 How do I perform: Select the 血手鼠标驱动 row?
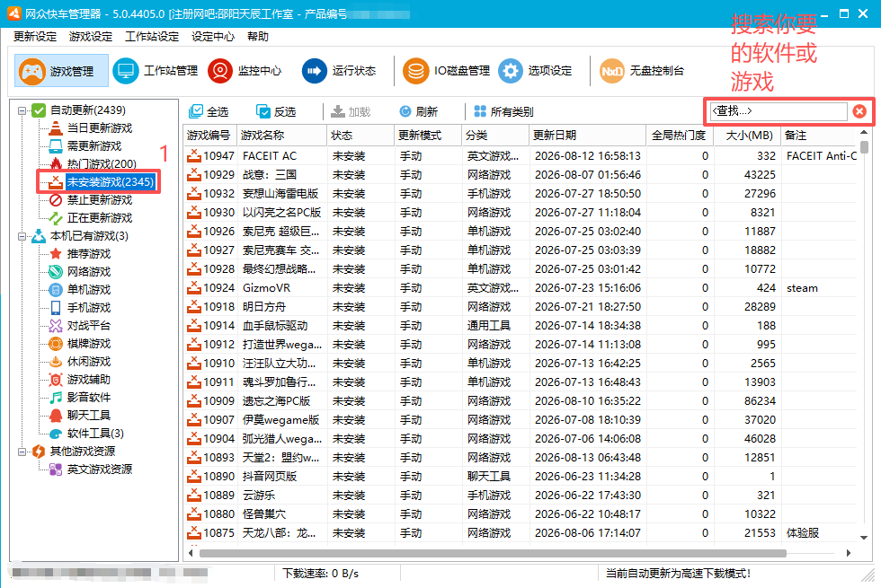coord(521,325)
